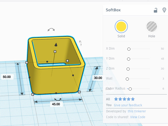168x126 pixels.
Task: Select the 50.00 length dimension field
Action: (x=7, y=77)
